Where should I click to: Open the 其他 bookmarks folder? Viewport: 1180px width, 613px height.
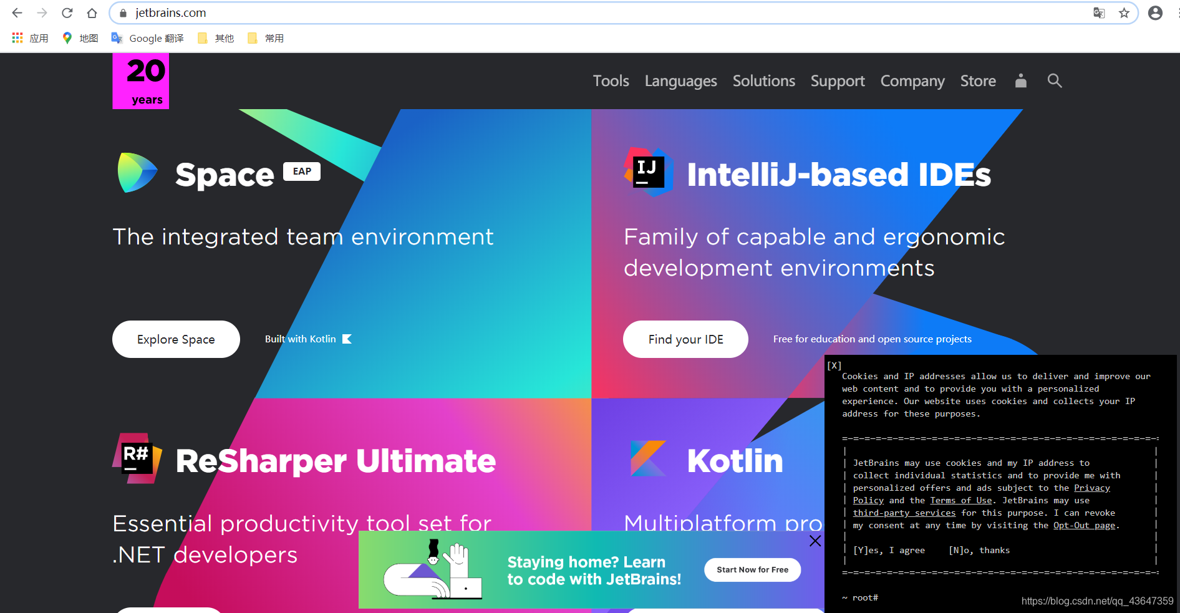pyautogui.click(x=216, y=38)
